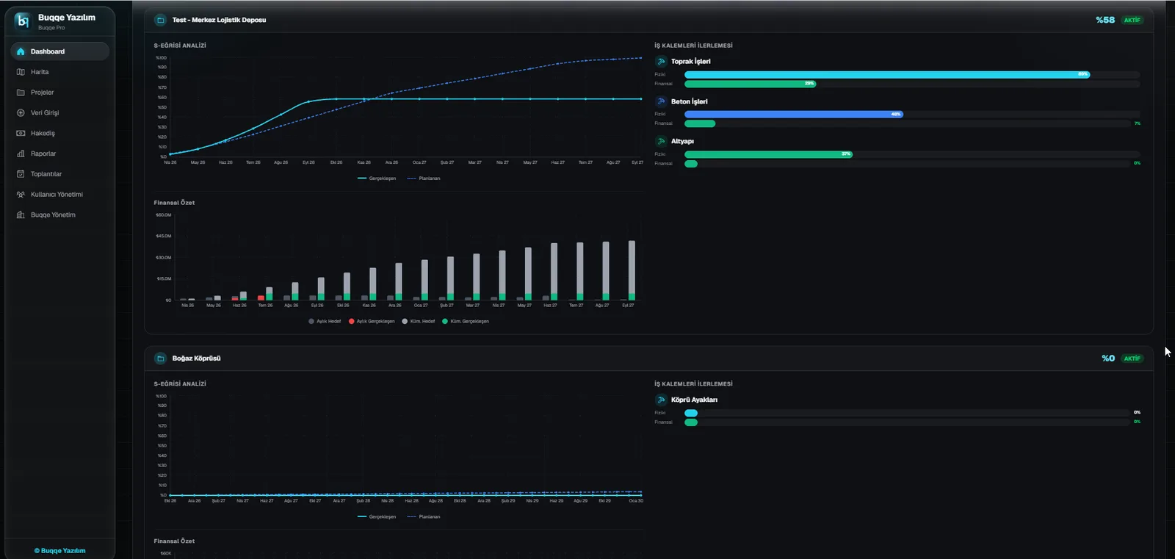Toggle the Küm. Hedef legend series
This screenshot has height=559, width=1175.
419,321
